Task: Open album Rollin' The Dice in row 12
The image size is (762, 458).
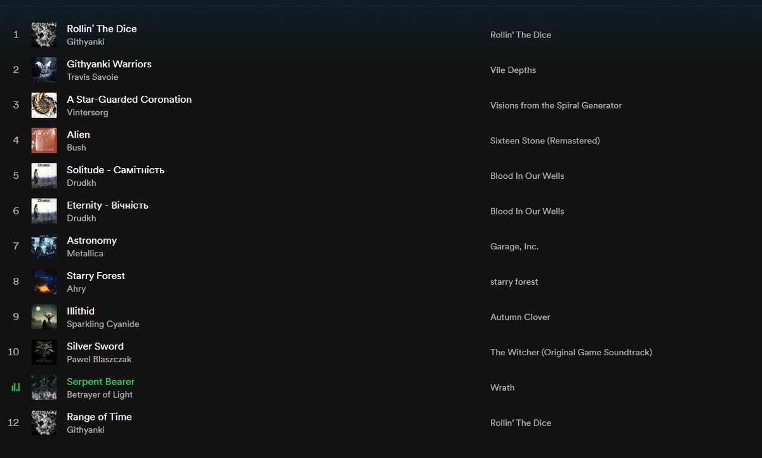Action: click(521, 422)
